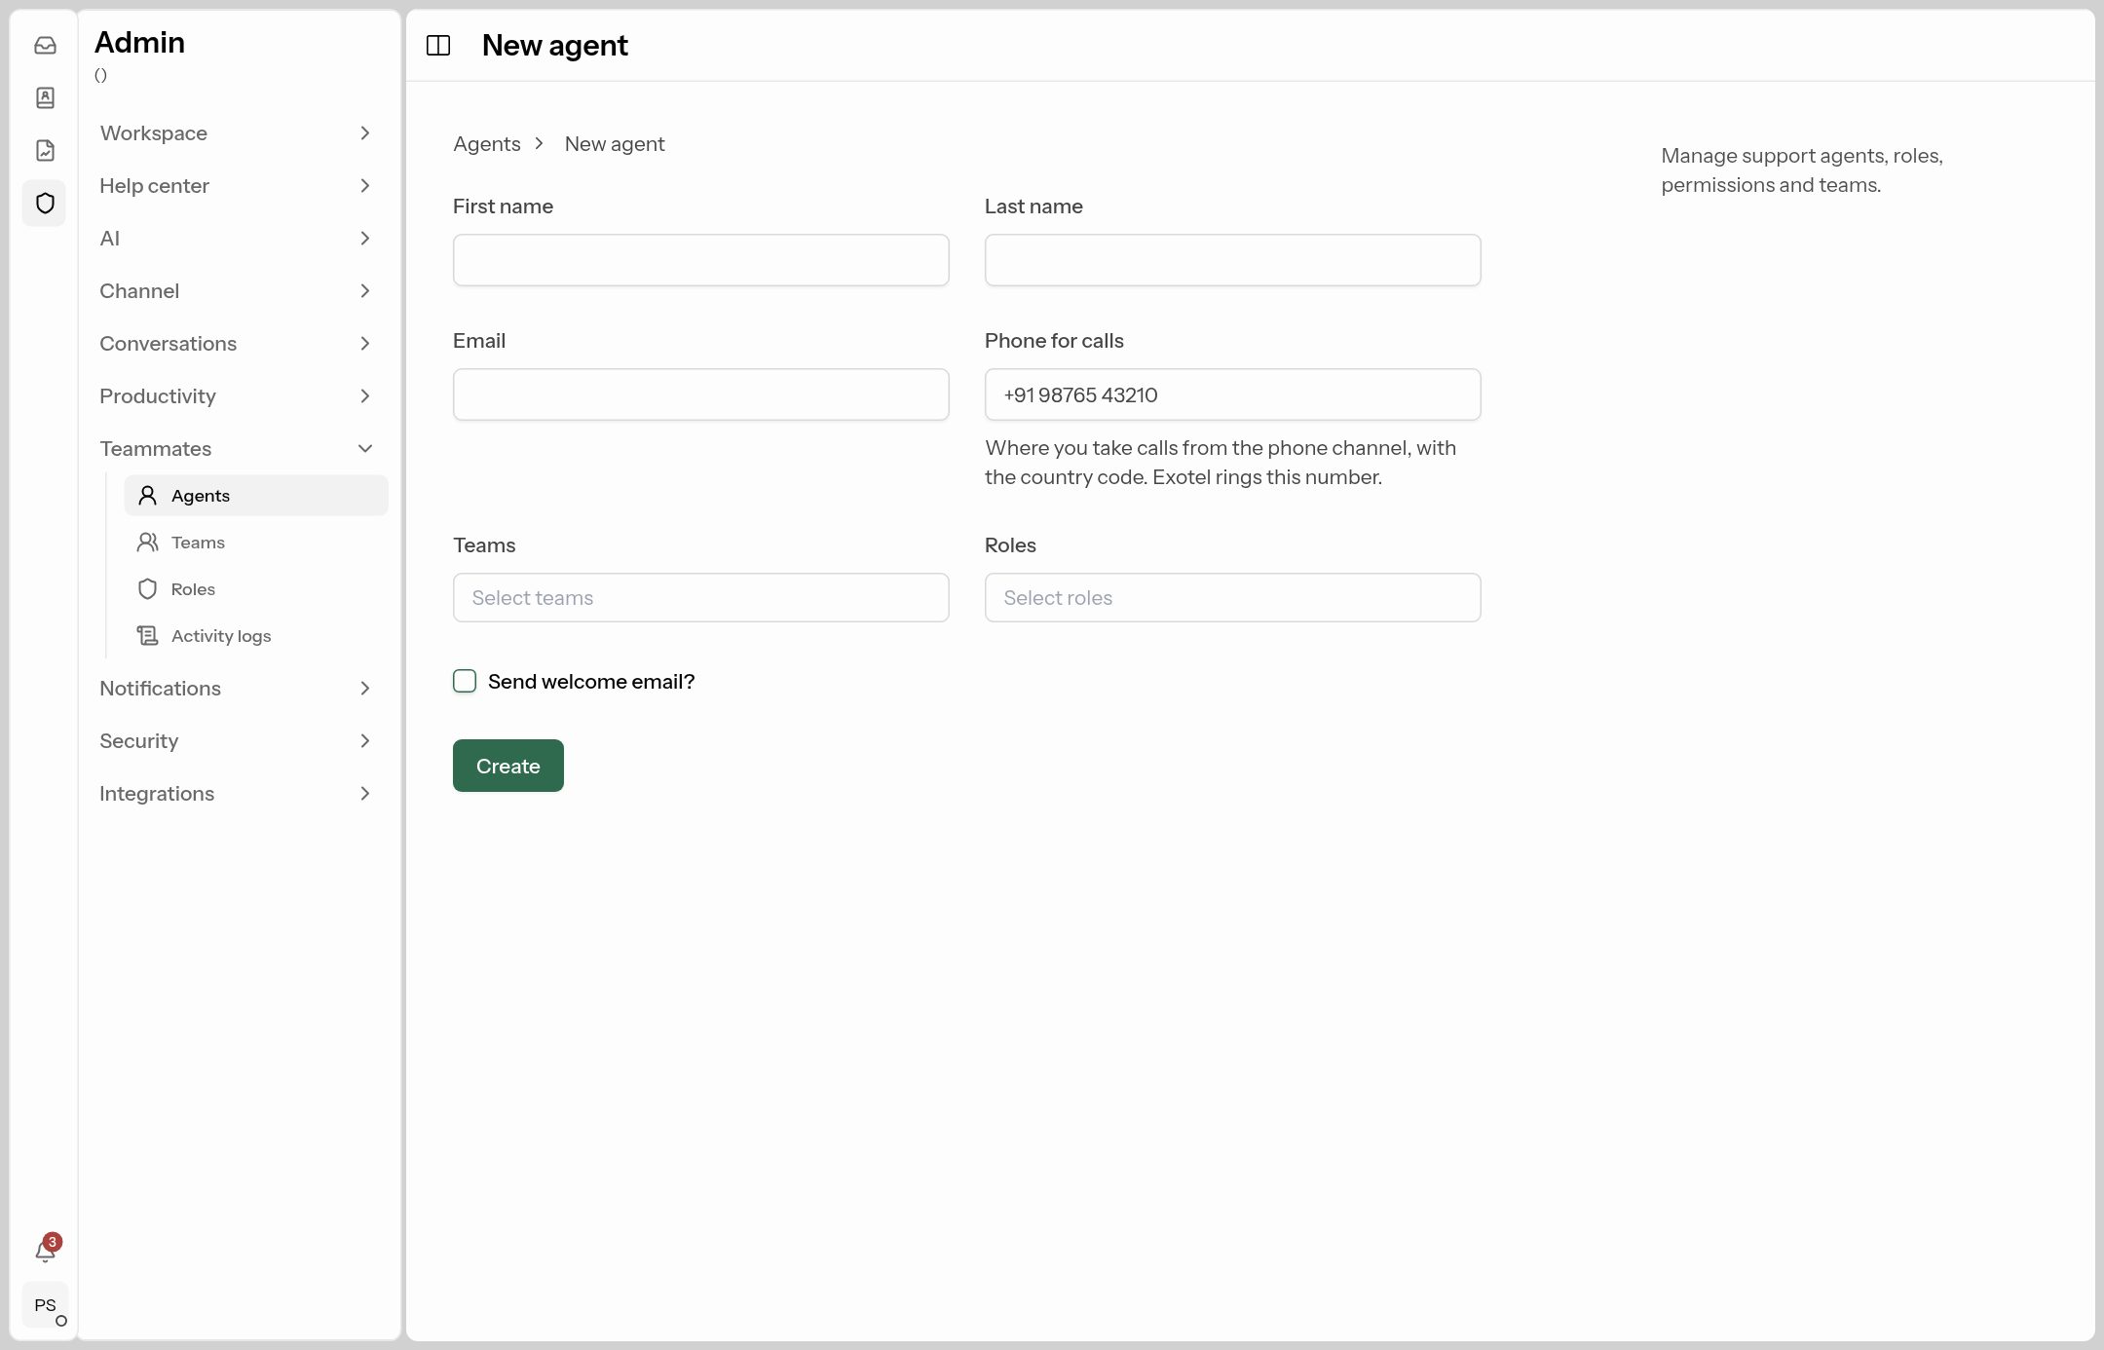This screenshot has height=1350, width=2104.
Task: Open the inbox icon in left rail
Action: pyautogui.click(x=45, y=46)
